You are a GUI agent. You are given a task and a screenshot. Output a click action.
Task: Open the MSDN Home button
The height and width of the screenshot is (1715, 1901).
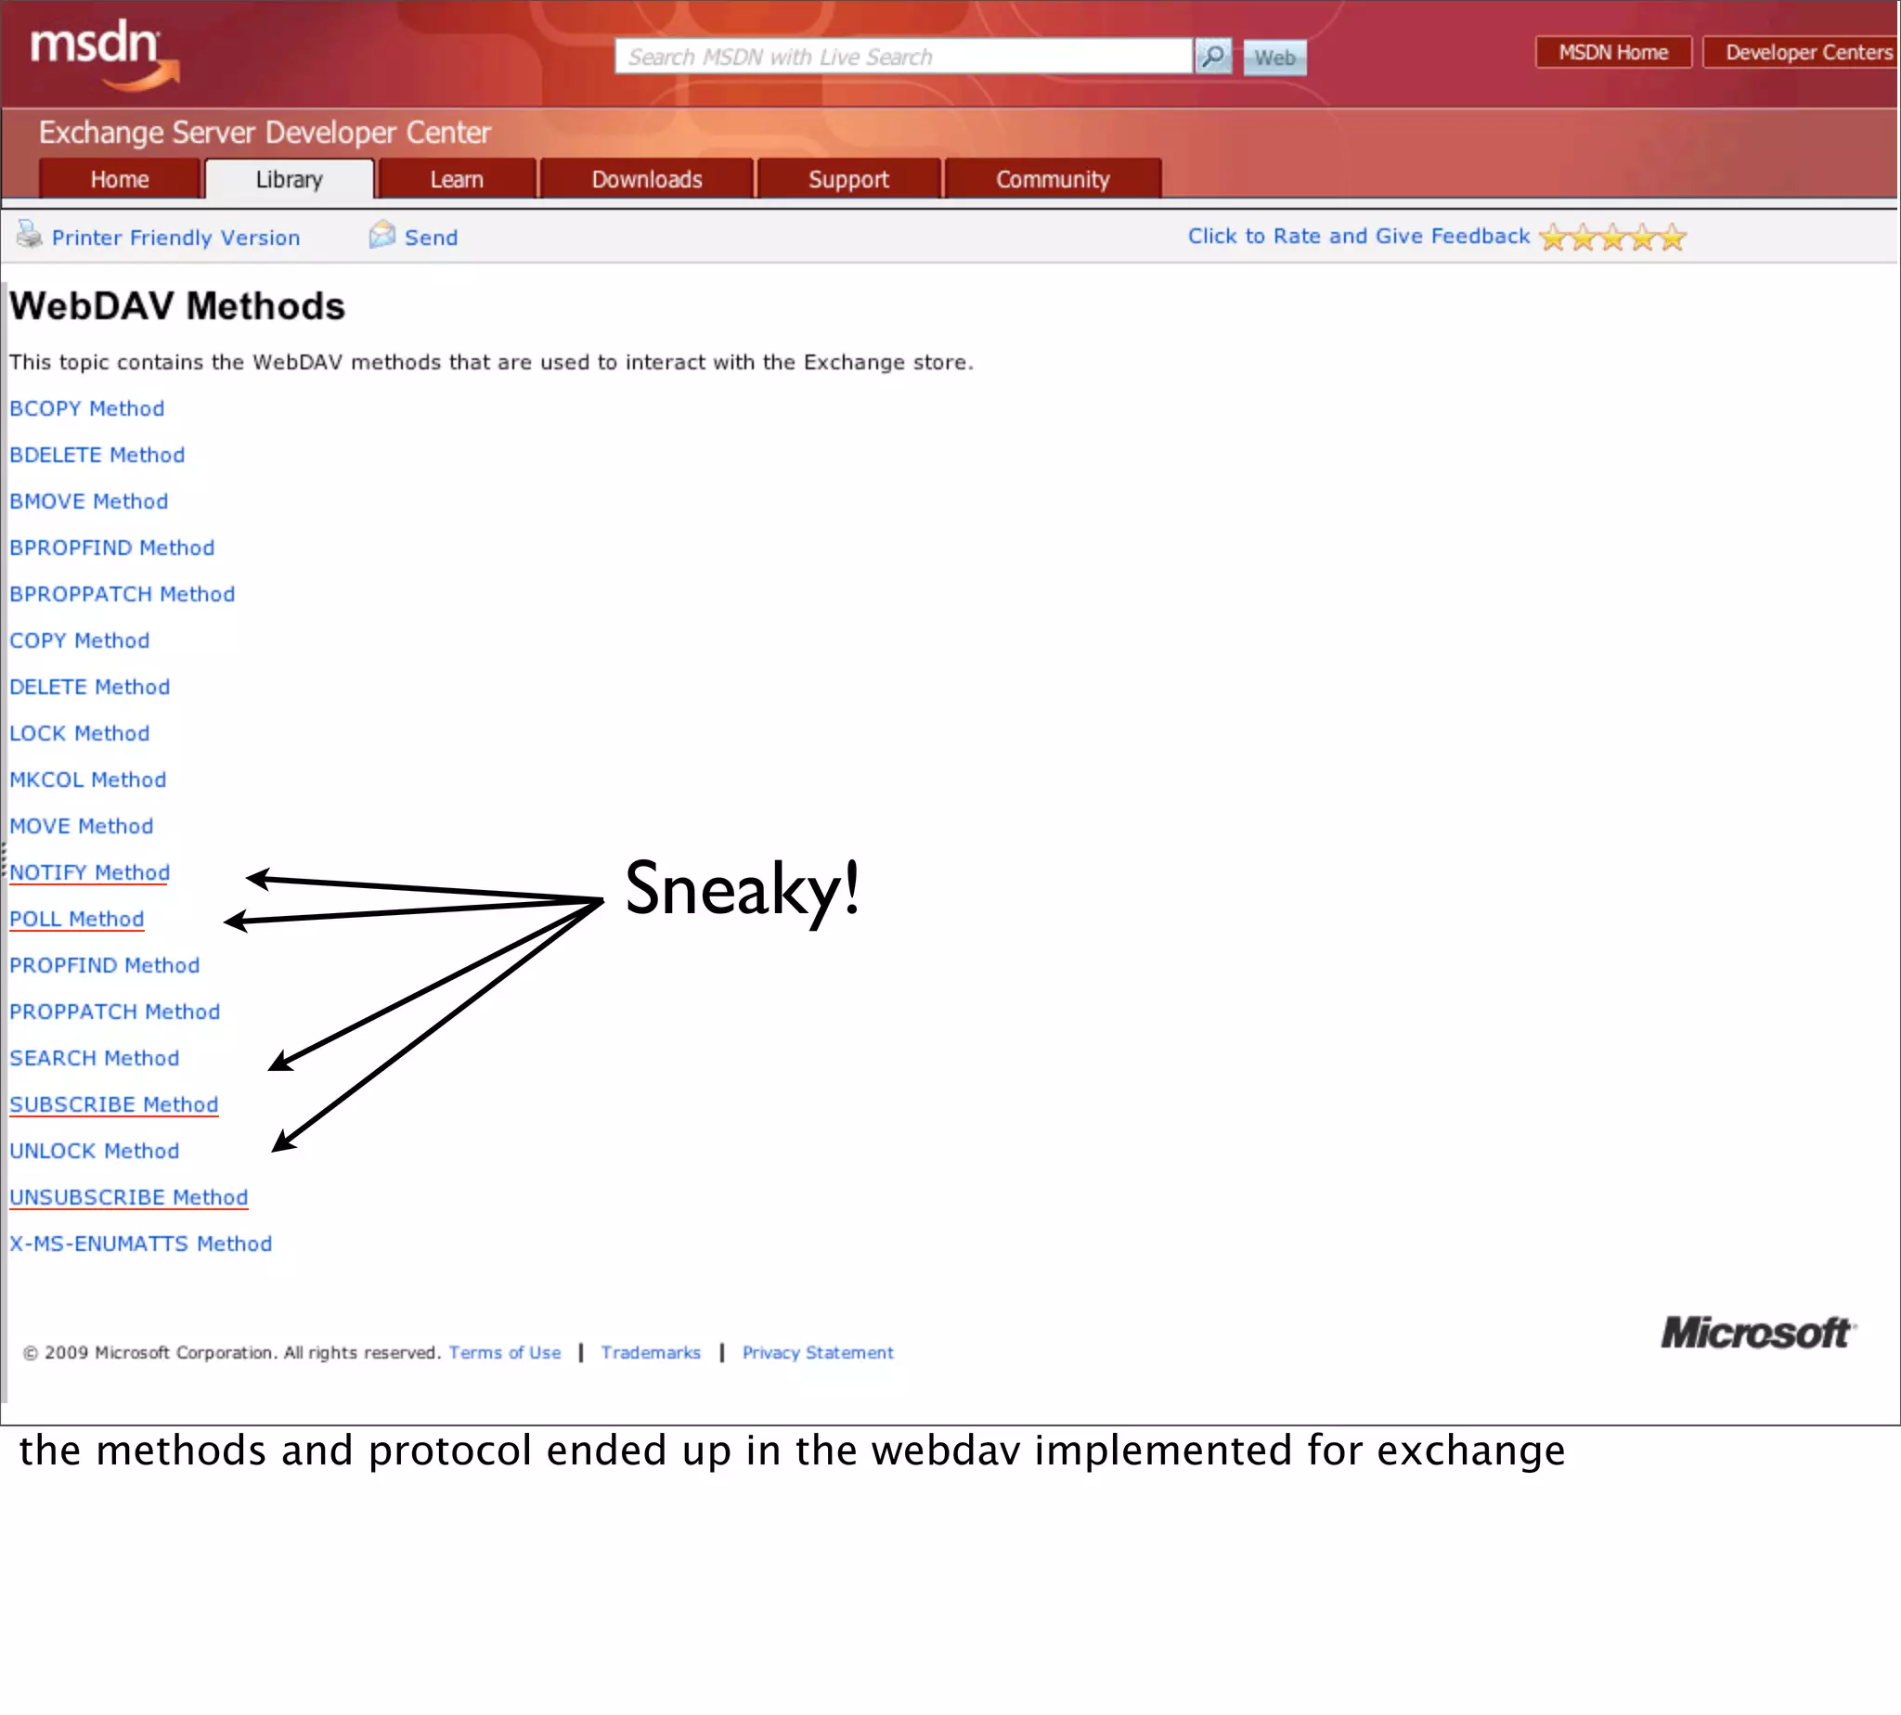tap(1612, 53)
